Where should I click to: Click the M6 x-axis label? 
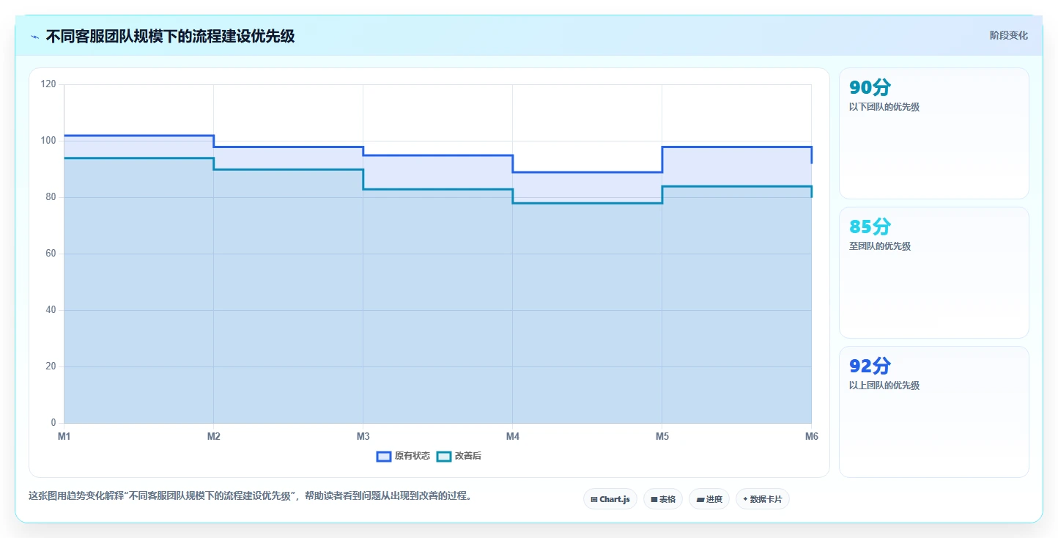tap(811, 436)
